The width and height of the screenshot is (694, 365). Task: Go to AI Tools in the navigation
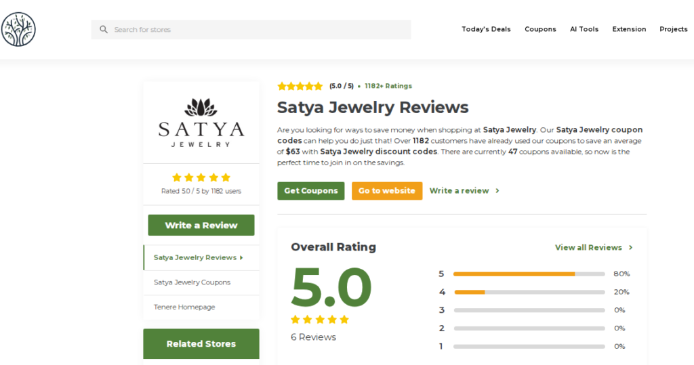[x=584, y=29]
